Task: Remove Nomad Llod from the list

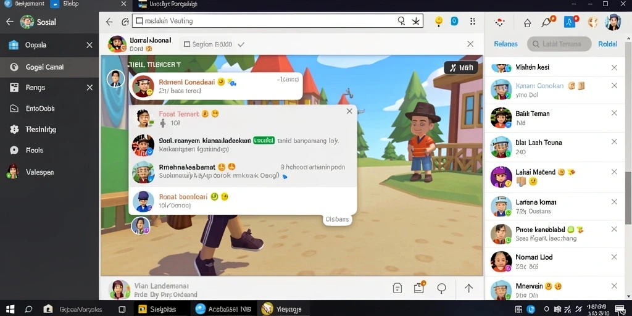Action: click(614, 257)
